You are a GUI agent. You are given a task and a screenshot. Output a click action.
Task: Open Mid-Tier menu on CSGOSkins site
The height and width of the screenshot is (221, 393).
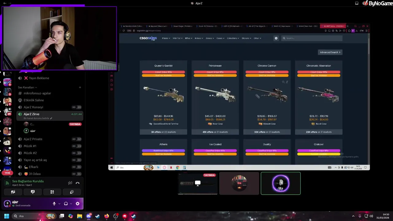click(177, 38)
